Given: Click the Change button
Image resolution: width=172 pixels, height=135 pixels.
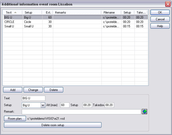Looking at the screenshot, I should [33, 90].
